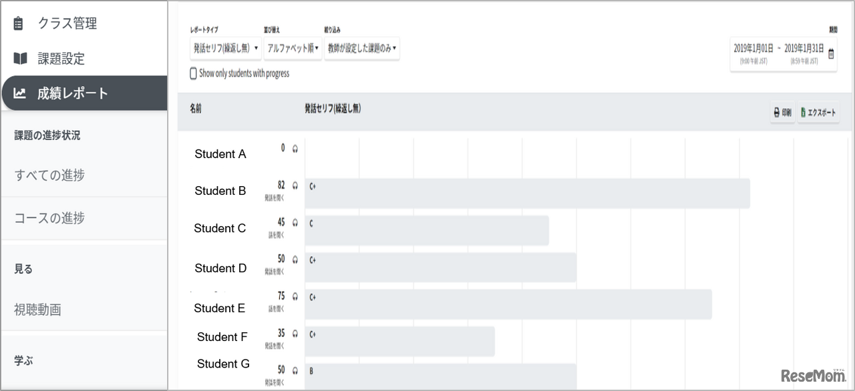855x391 pixels.
Task: Go to すべての進捗 in sidebar
Action: pos(49,175)
